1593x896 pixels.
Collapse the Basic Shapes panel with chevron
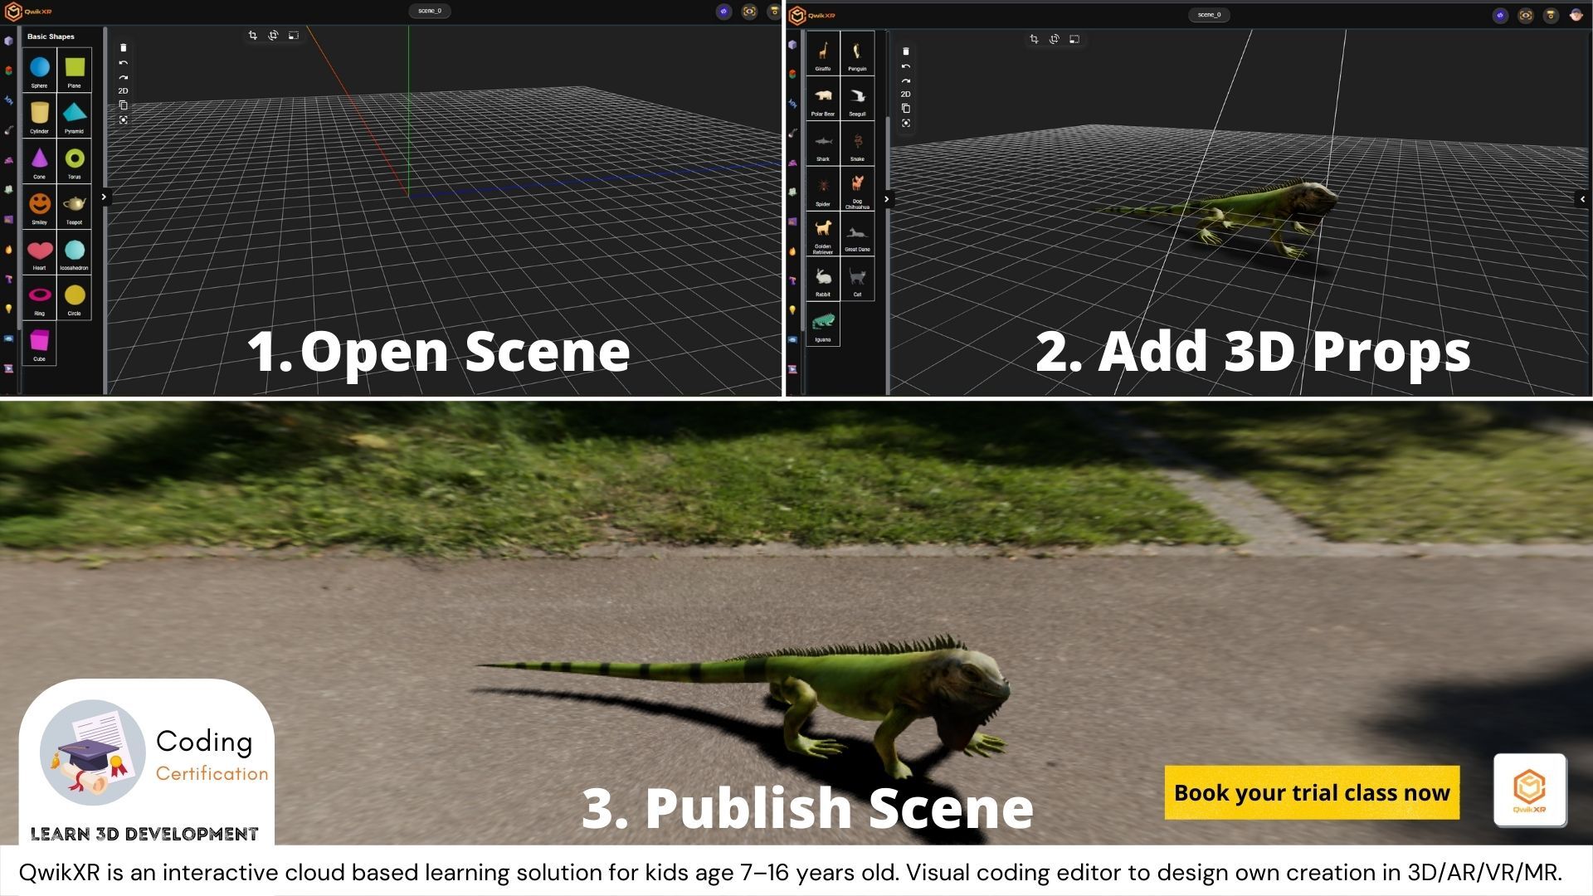pyautogui.click(x=104, y=197)
